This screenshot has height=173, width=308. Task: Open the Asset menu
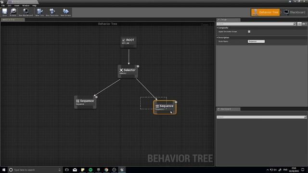pos(17,5)
